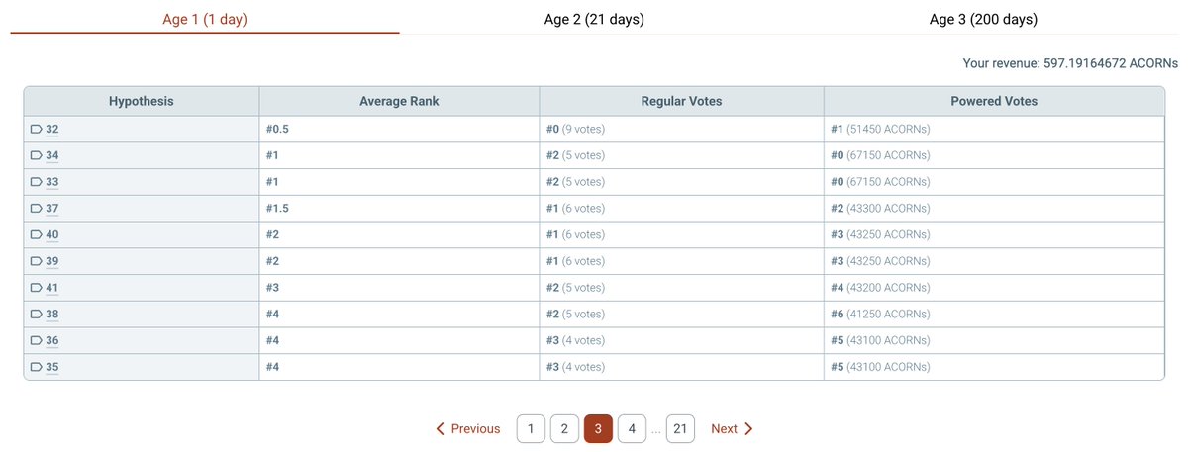This screenshot has width=1188, height=452.
Task: Click the revenue text showing 597.19164672 ACORNs
Action: click(x=1070, y=63)
